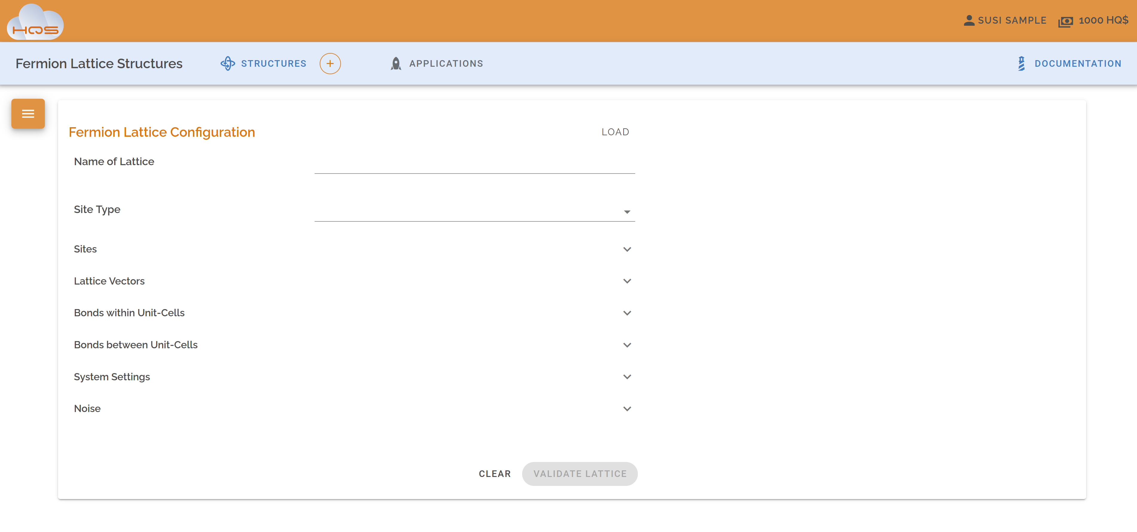The width and height of the screenshot is (1137, 532).
Task: Open the Site Type dropdown
Action: pyautogui.click(x=627, y=212)
